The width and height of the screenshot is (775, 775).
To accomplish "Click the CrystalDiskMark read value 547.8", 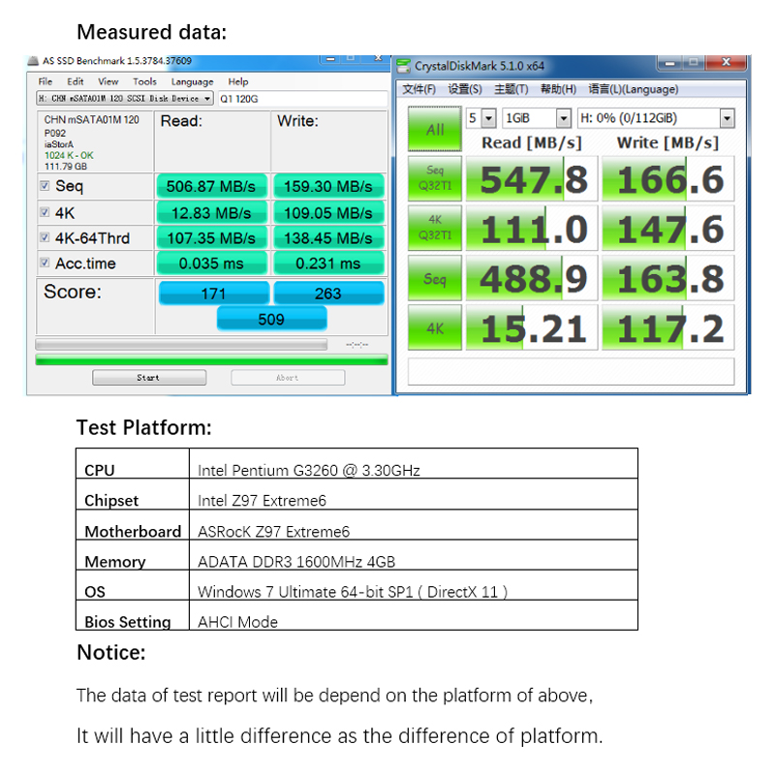I will click(532, 178).
